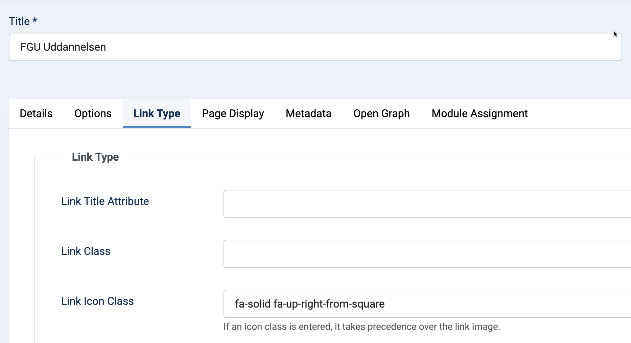Click the Title input field
This screenshot has height=343, width=631.
point(314,47)
